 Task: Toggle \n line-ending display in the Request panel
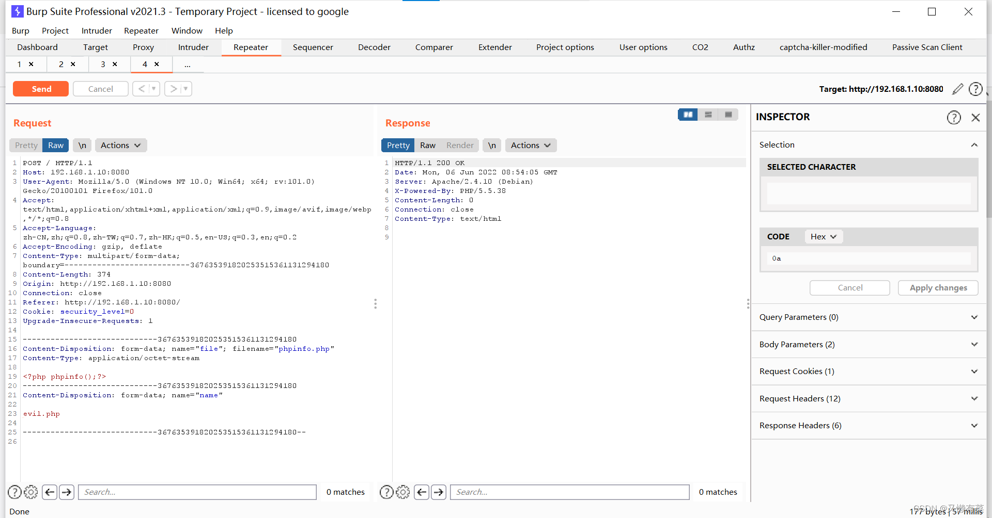[82, 145]
